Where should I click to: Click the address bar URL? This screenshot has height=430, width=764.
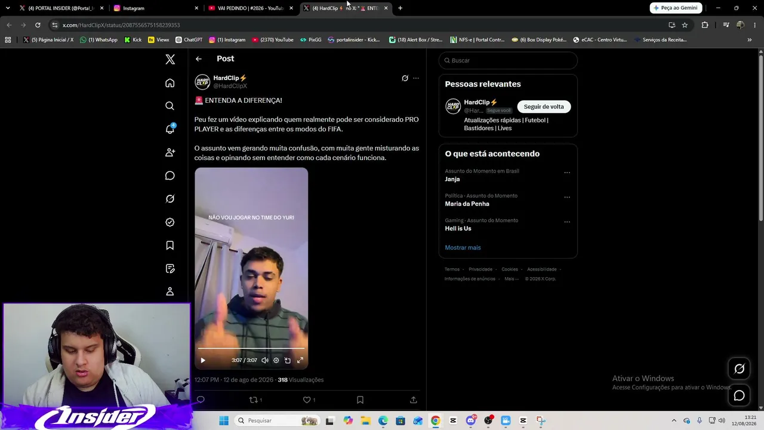pyautogui.click(x=121, y=25)
